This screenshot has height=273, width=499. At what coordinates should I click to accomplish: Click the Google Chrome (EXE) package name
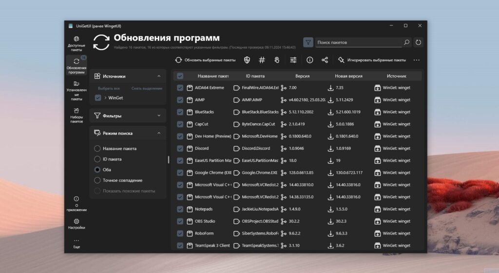click(213, 173)
